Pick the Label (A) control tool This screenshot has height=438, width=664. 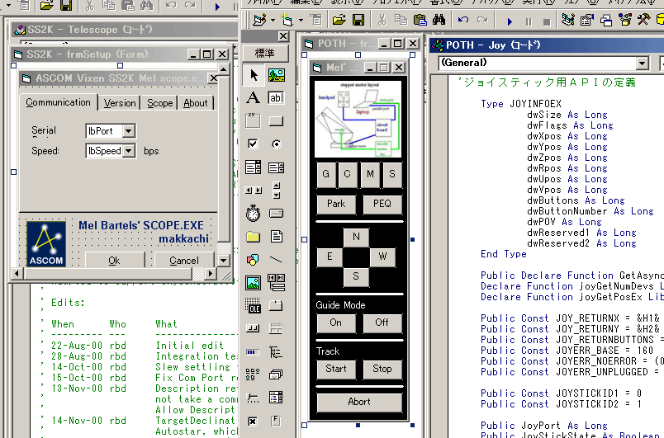click(254, 97)
